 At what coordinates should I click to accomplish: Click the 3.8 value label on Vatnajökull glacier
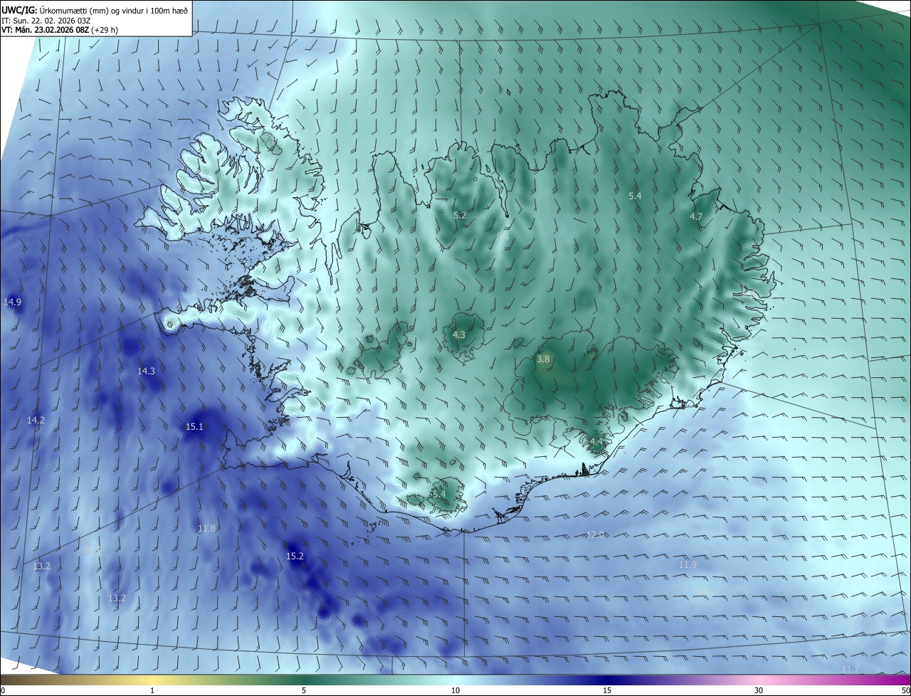point(543,359)
